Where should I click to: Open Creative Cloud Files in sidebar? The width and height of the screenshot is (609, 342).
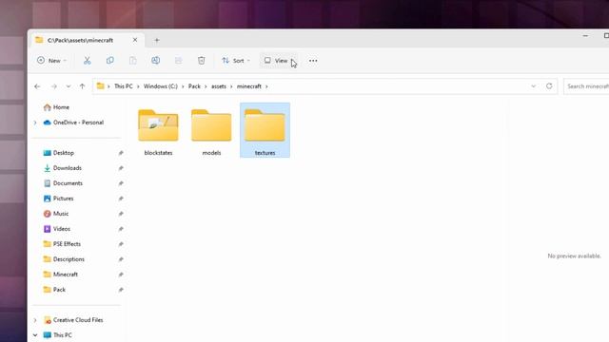pos(73,320)
